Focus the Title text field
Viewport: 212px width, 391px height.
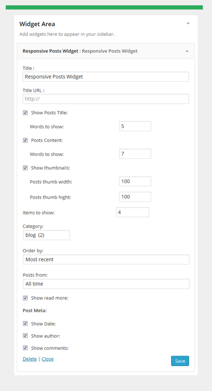[106, 76]
